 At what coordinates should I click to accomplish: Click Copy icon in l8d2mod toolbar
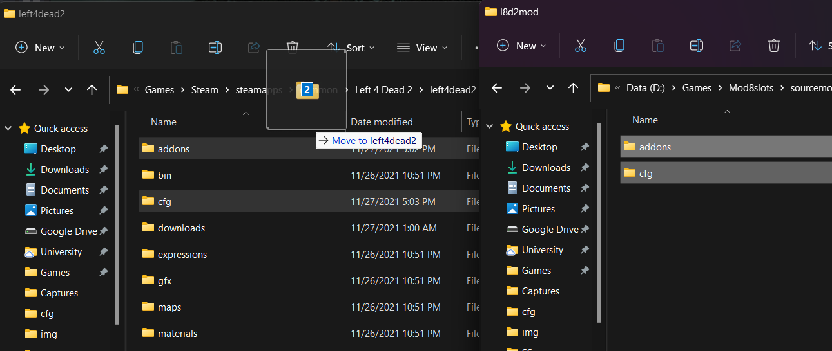[x=619, y=46]
